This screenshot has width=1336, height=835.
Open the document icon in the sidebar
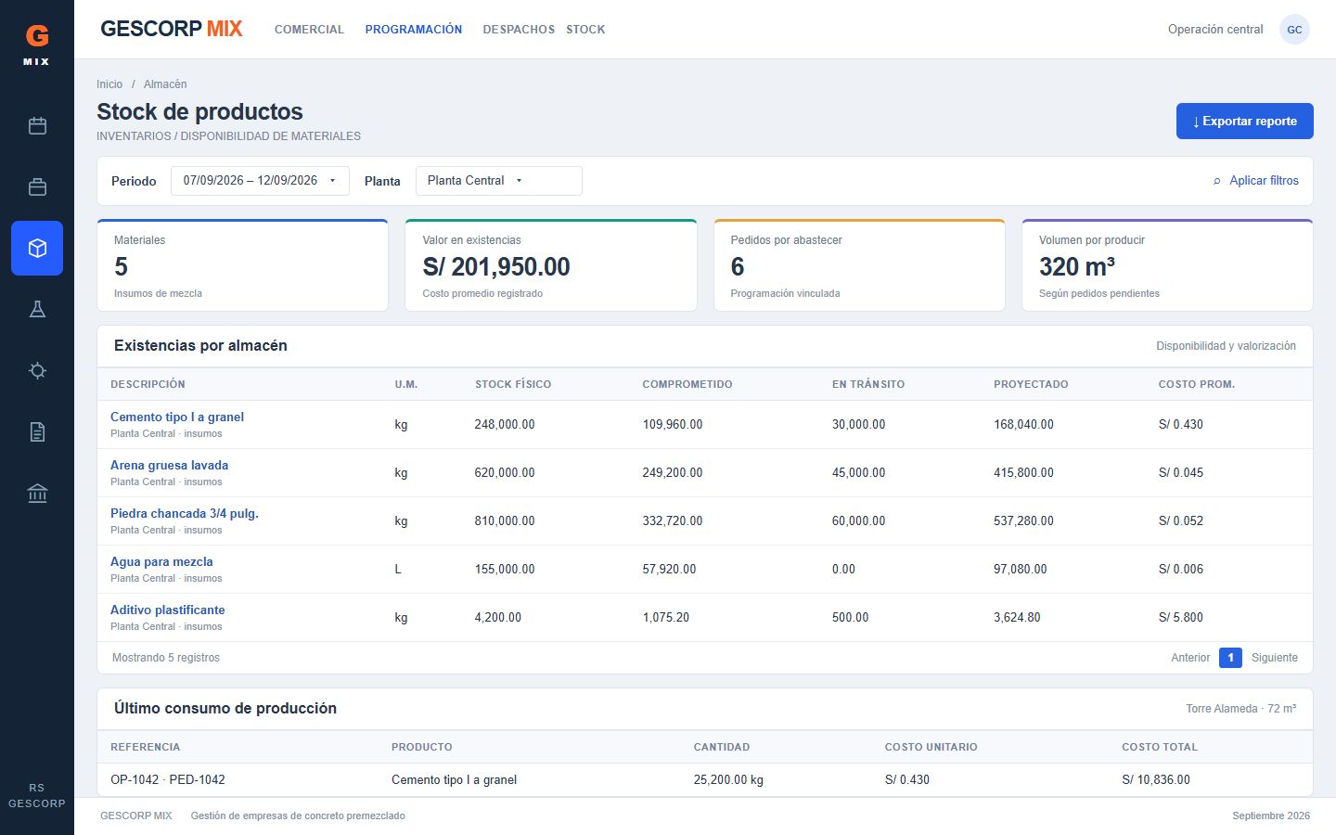[x=37, y=431]
